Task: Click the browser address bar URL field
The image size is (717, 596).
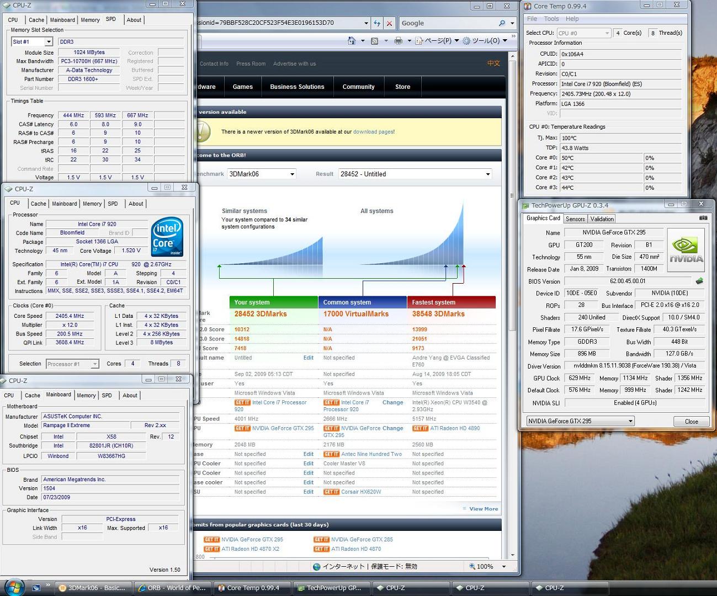Action: 279,23
